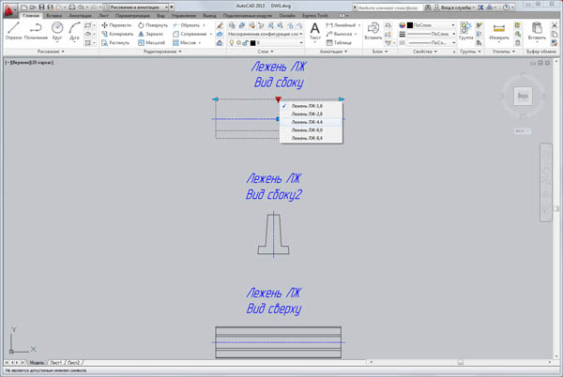This screenshot has height=377, width=563.
Task: Switch to the Лист2 layout tab
Action: pyautogui.click(x=73, y=363)
